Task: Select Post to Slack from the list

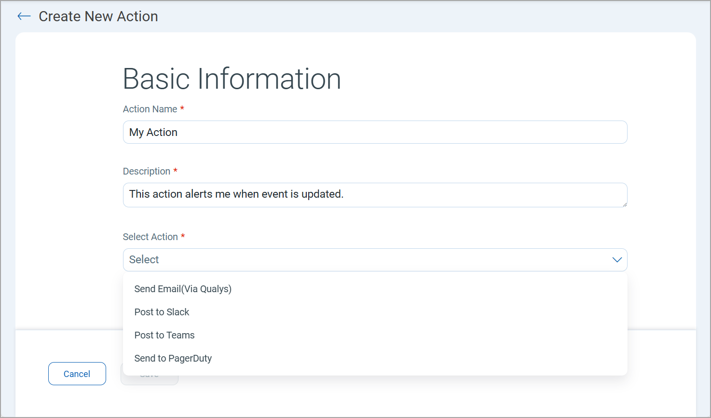Action: [x=162, y=312]
